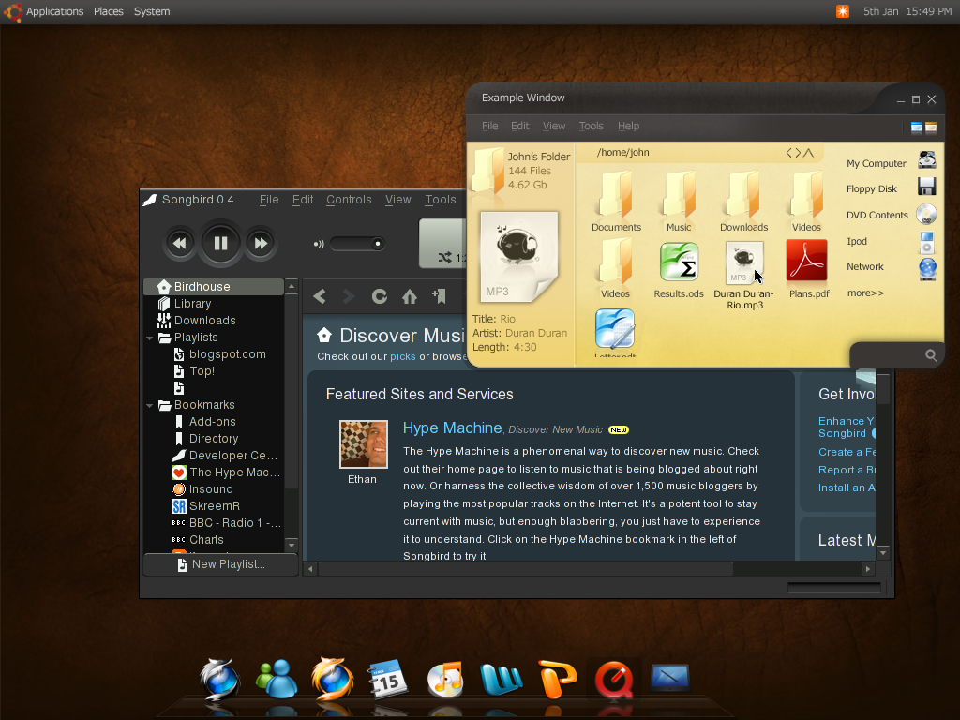Open the Tools menu in Example Window
The image size is (960, 720).
591,126
